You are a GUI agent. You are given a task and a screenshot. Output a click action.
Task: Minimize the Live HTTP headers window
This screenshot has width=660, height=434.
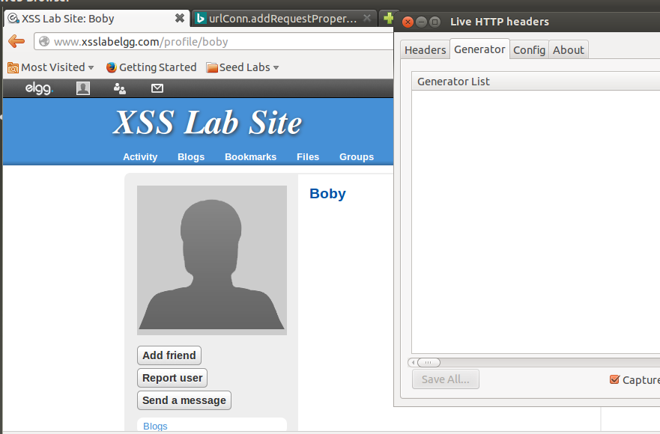[421, 22]
